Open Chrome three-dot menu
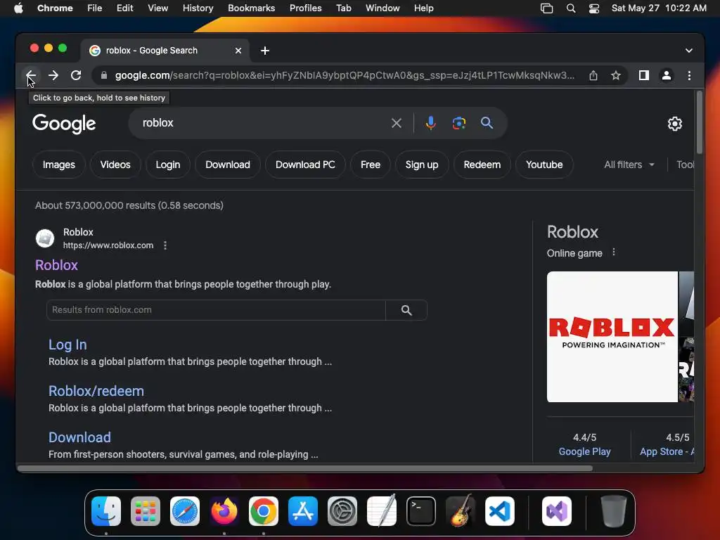720x540 pixels. [689, 75]
